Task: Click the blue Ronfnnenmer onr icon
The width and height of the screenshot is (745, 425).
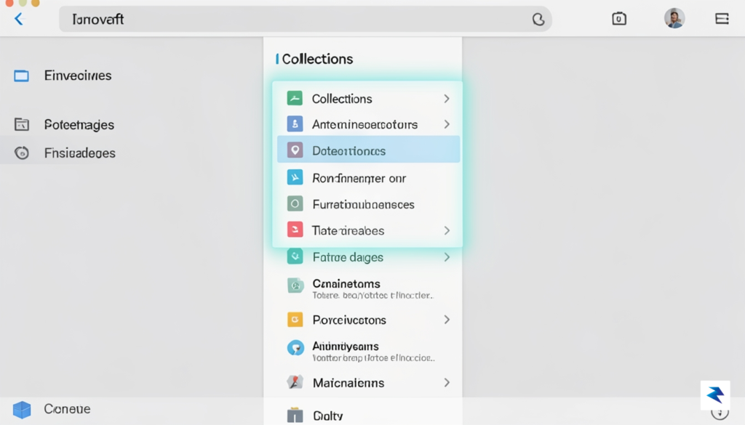Action: click(x=295, y=177)
